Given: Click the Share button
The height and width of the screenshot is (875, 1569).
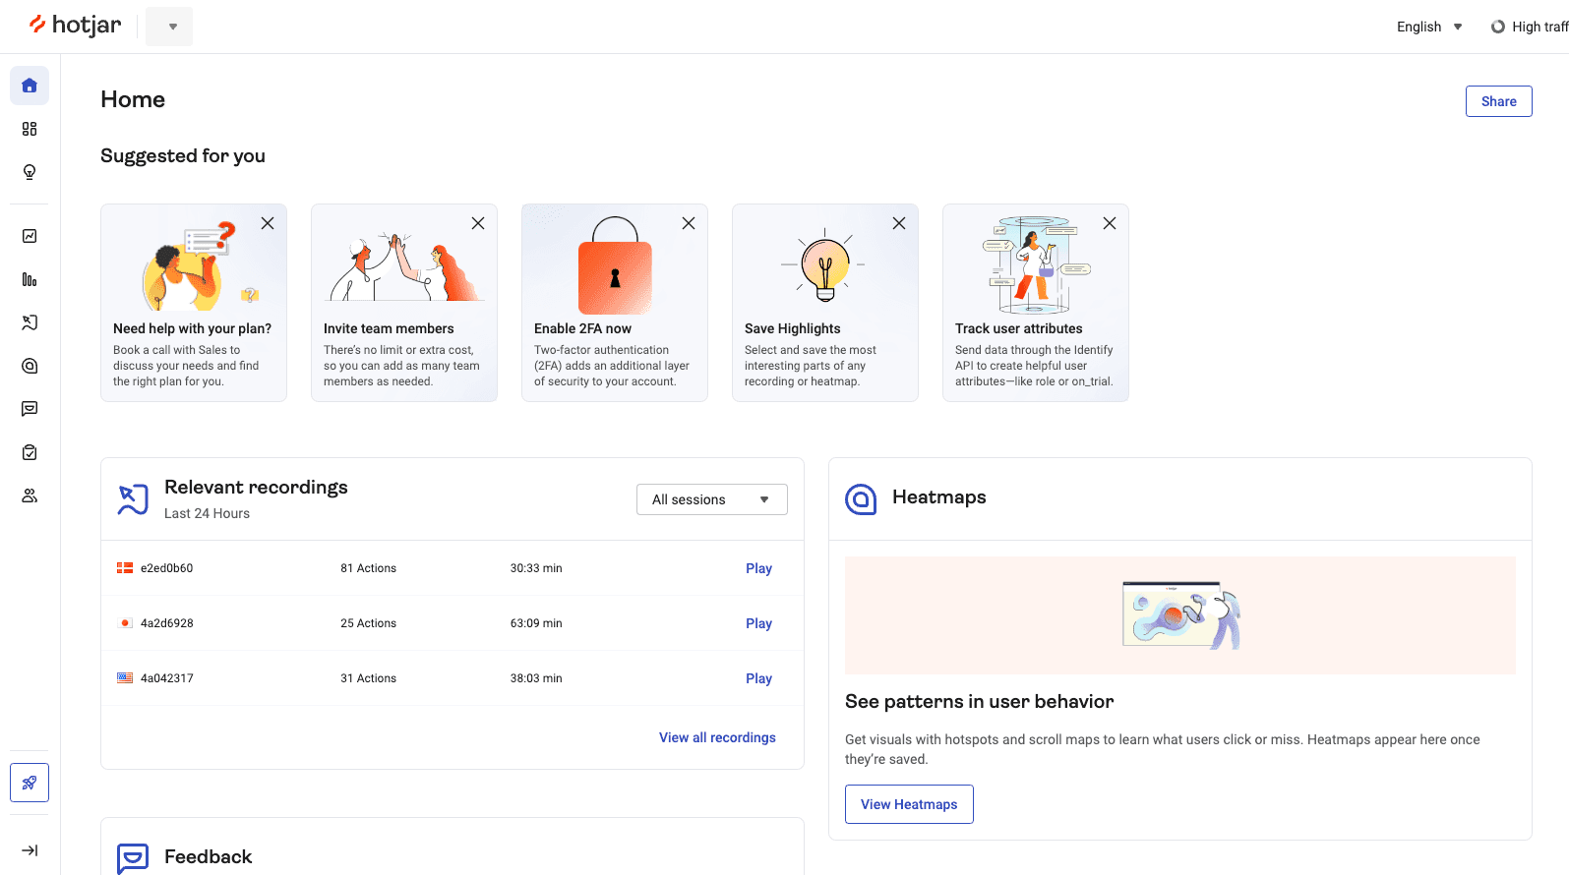Looking at the screenshot, I should (1498, 101).
